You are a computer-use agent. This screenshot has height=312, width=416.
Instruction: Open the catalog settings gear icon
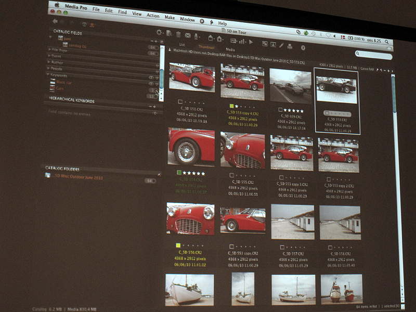tap(159, 33)
